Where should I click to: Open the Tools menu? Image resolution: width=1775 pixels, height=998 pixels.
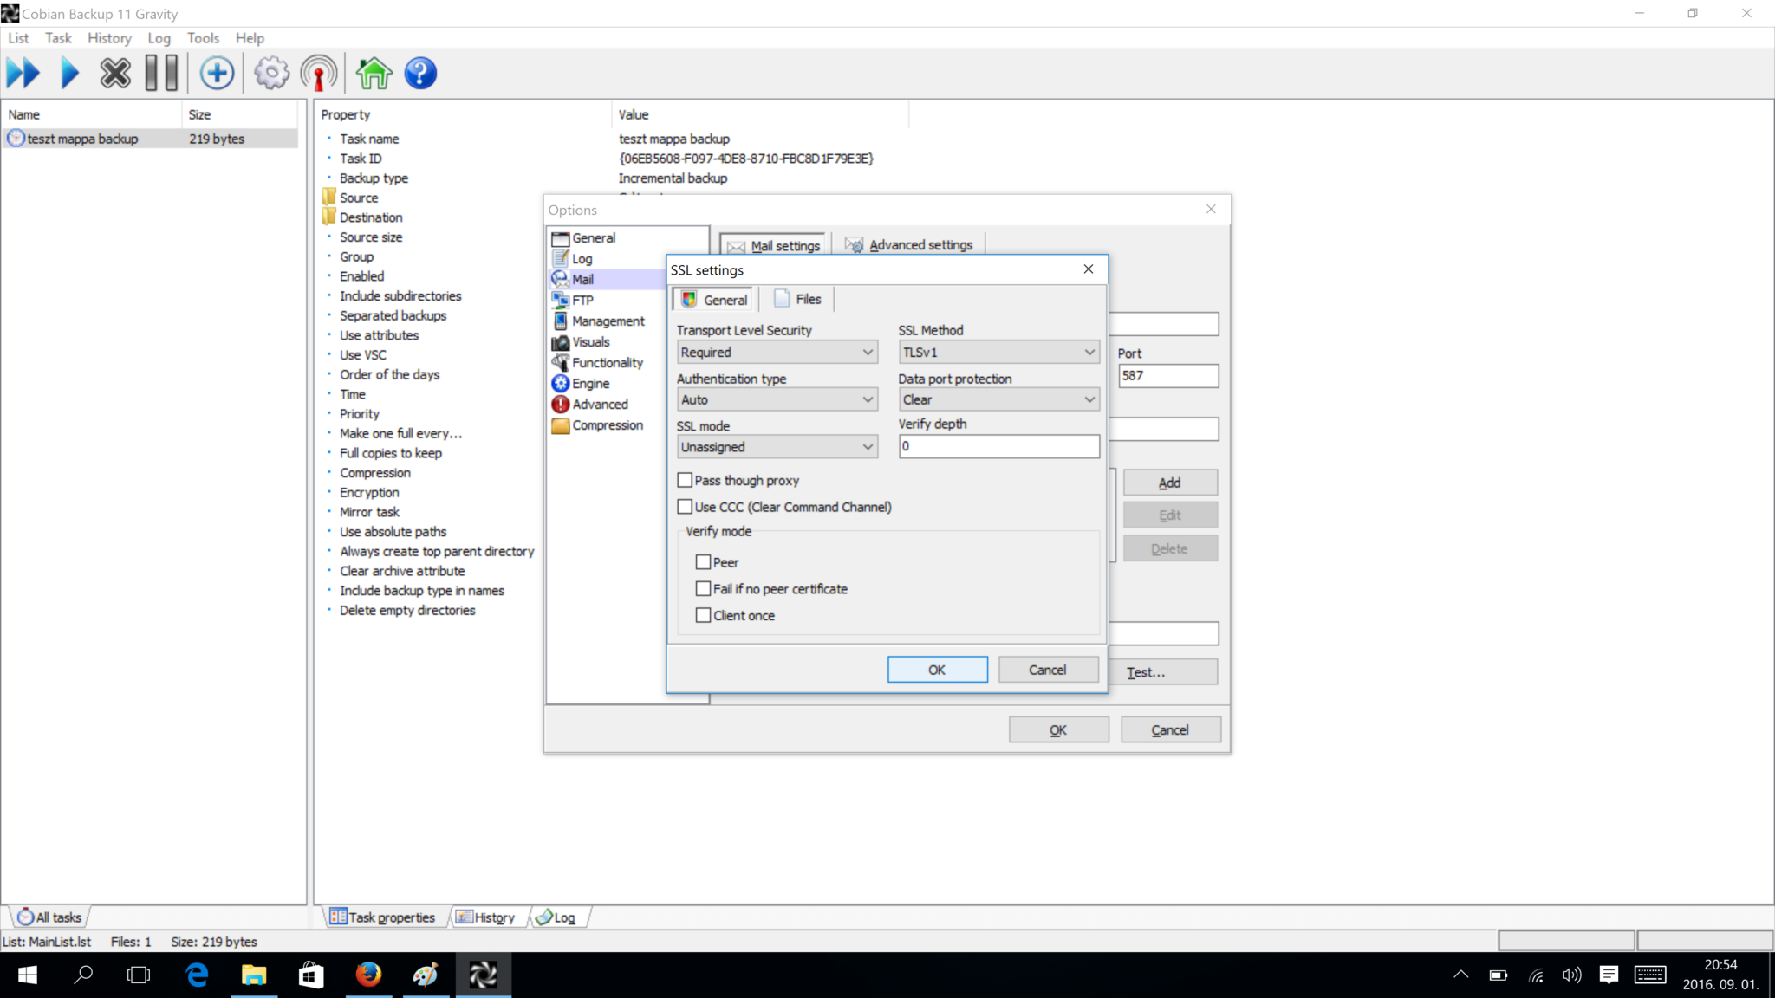pos(203,38)
